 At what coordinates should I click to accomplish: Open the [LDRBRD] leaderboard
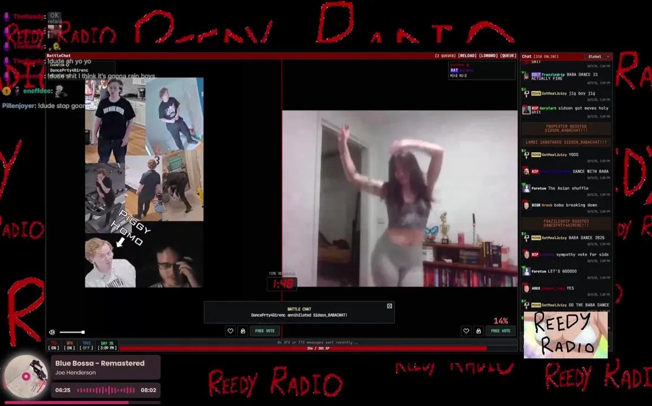tap(488, 56)
